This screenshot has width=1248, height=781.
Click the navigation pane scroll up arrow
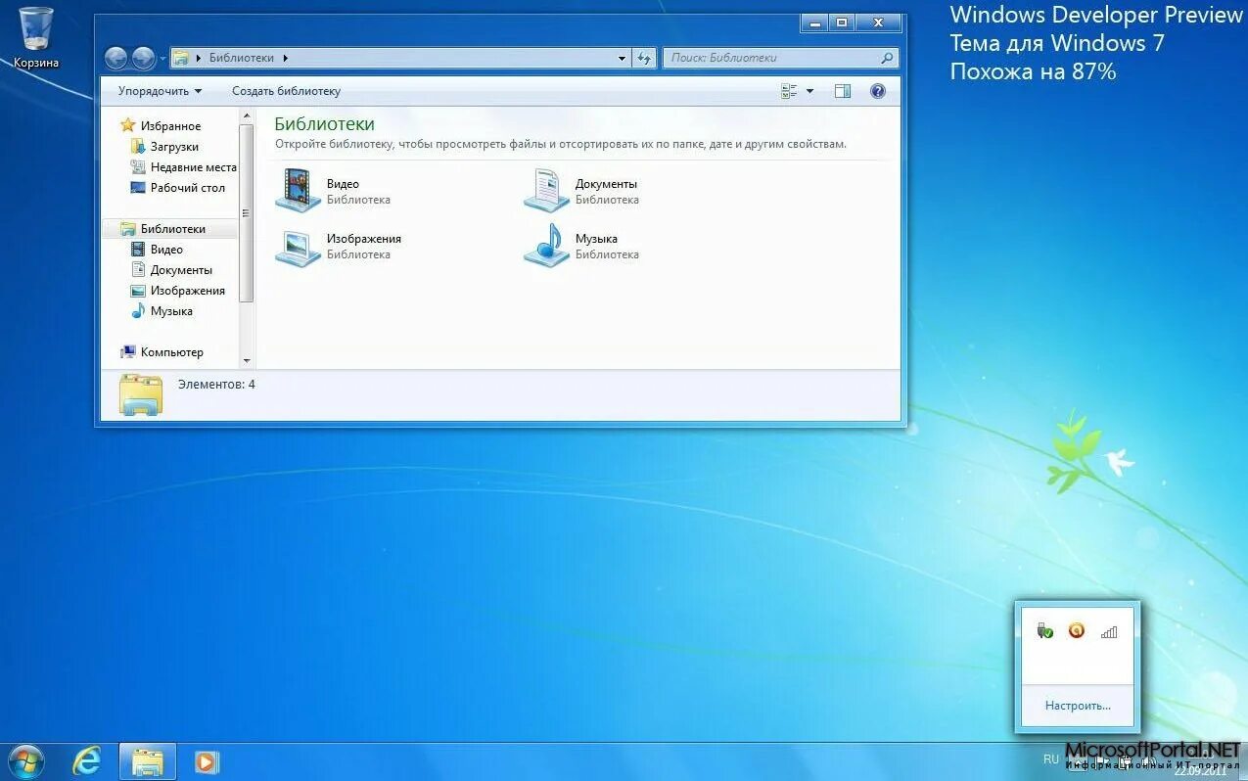(246, 115)
